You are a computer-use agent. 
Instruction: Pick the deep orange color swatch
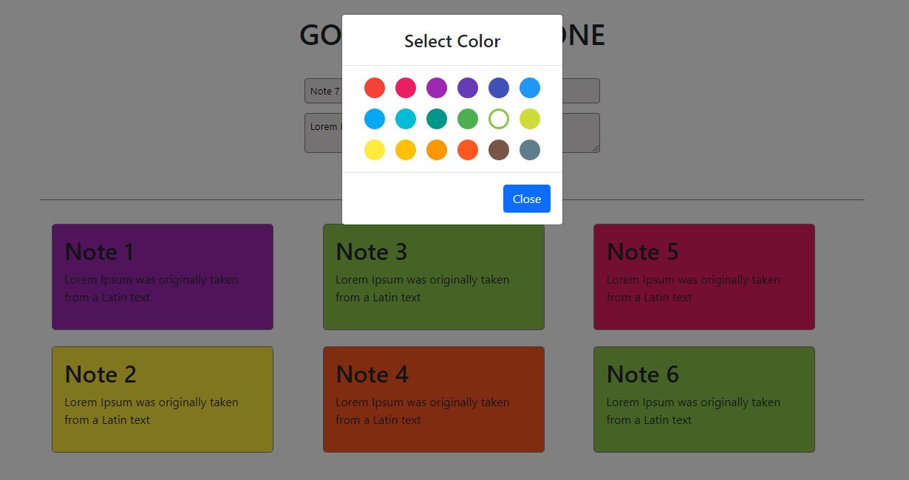[468, 150]
